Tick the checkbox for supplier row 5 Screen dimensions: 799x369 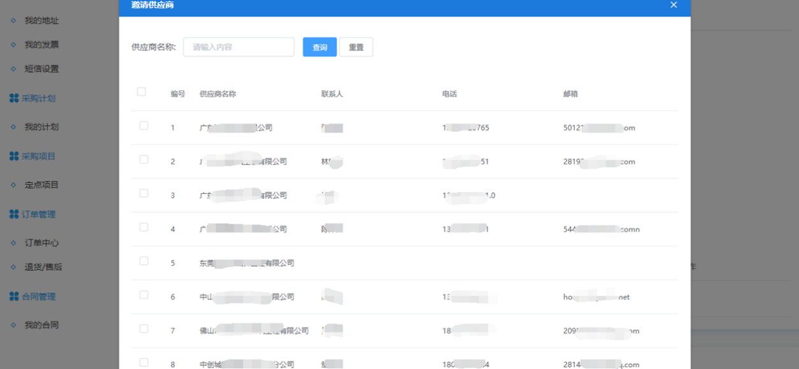coord(143,261)
